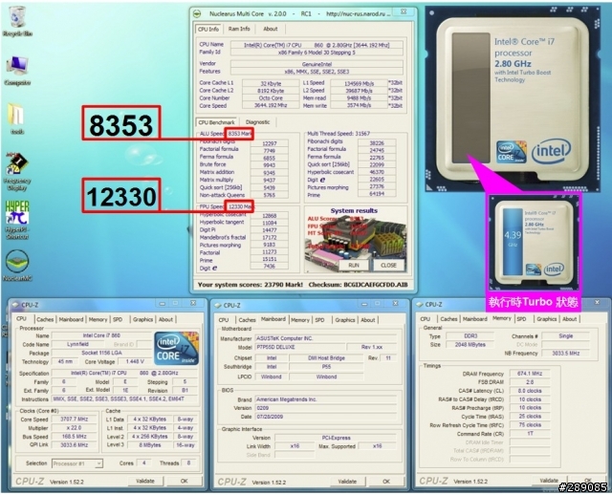The height and width of the screenshot is (495, 612).
Task: Click Validate in middle CPU-Z window
Action: click(x=347, y=482)
